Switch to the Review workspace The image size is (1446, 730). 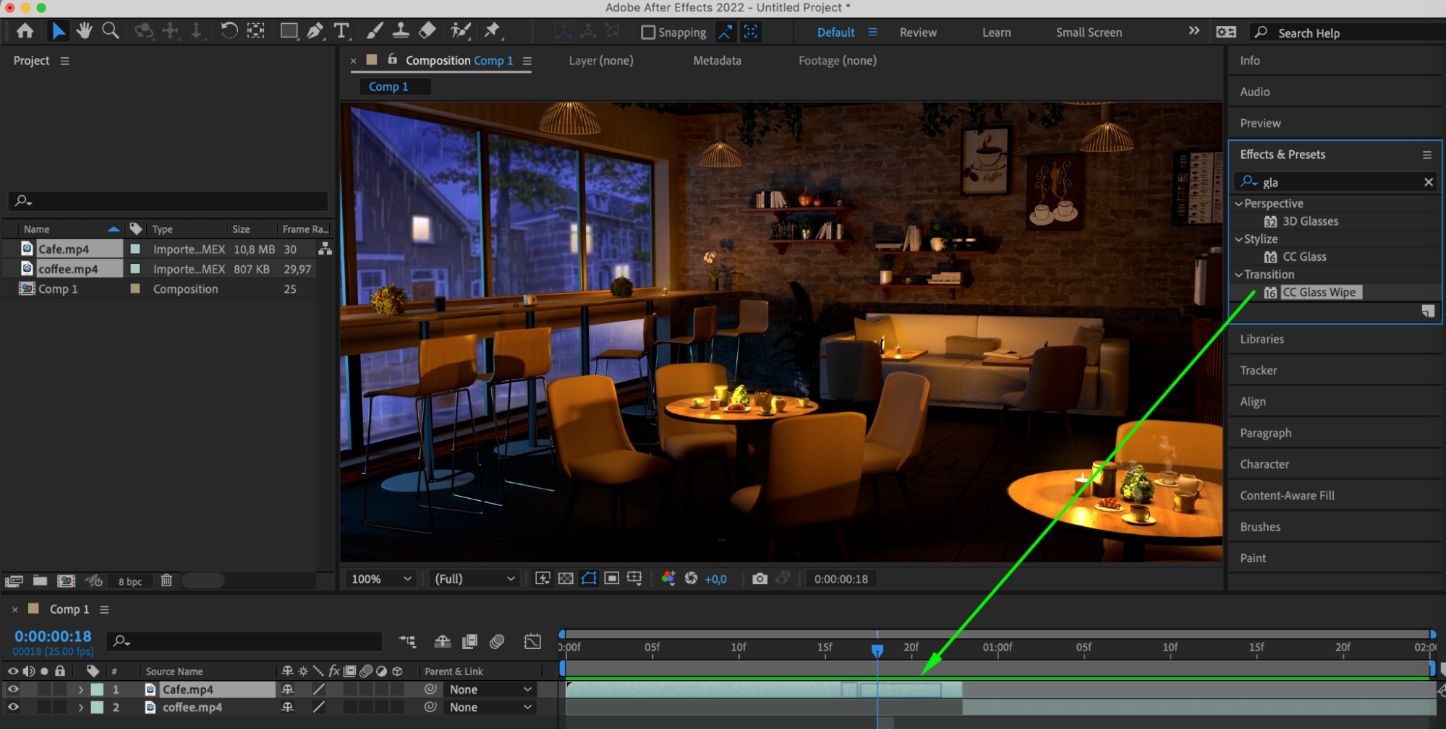click(x=918, y=33)
